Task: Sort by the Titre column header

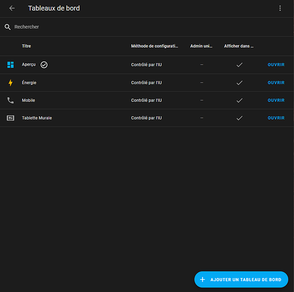Action: tap(26, 46)
